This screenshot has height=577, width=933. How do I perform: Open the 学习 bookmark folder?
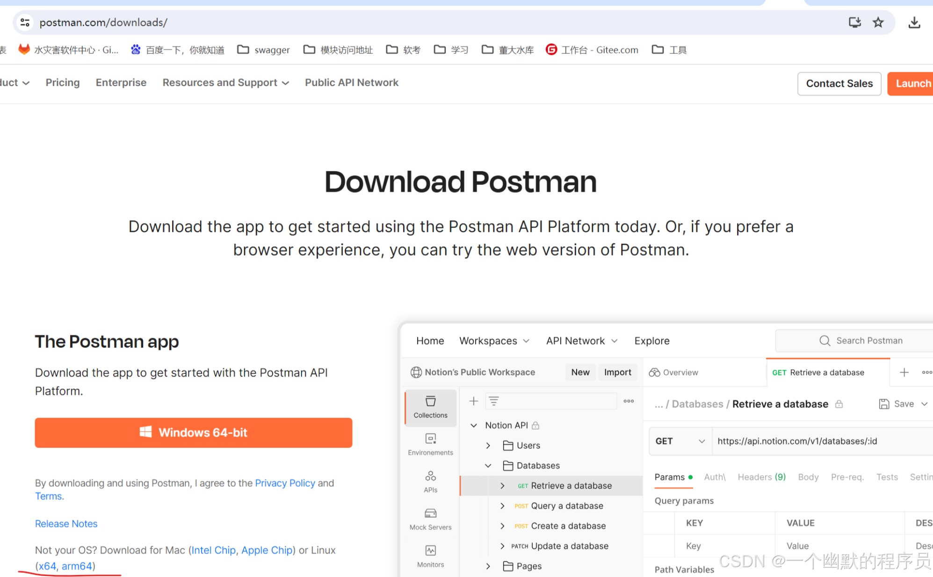pyautogui.click(x=451, y=50)
